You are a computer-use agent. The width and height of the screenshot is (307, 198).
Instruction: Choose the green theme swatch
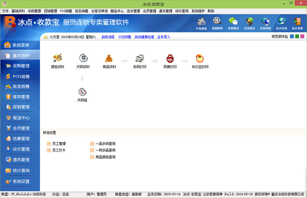297,36
